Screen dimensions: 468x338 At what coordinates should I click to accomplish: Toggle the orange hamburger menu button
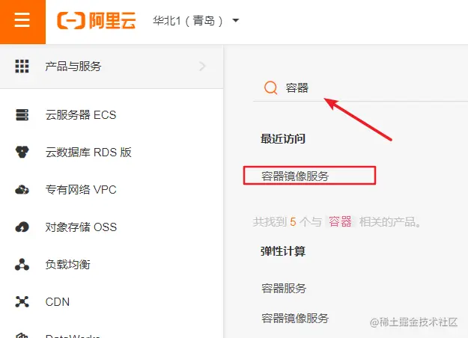coord(22,22)
